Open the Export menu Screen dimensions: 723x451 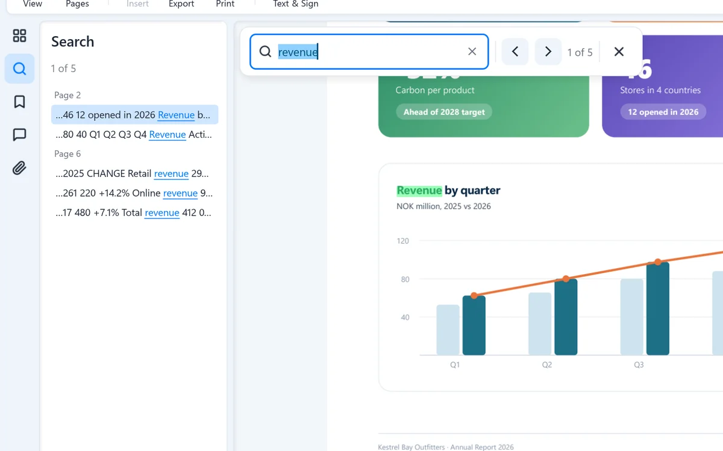[181, 4]
